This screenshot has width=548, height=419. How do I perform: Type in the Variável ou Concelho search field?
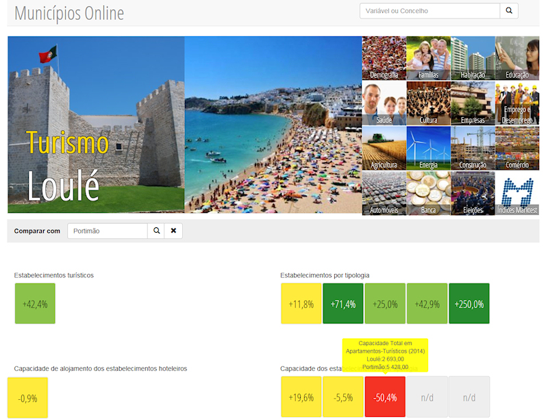tap(429, 11)
